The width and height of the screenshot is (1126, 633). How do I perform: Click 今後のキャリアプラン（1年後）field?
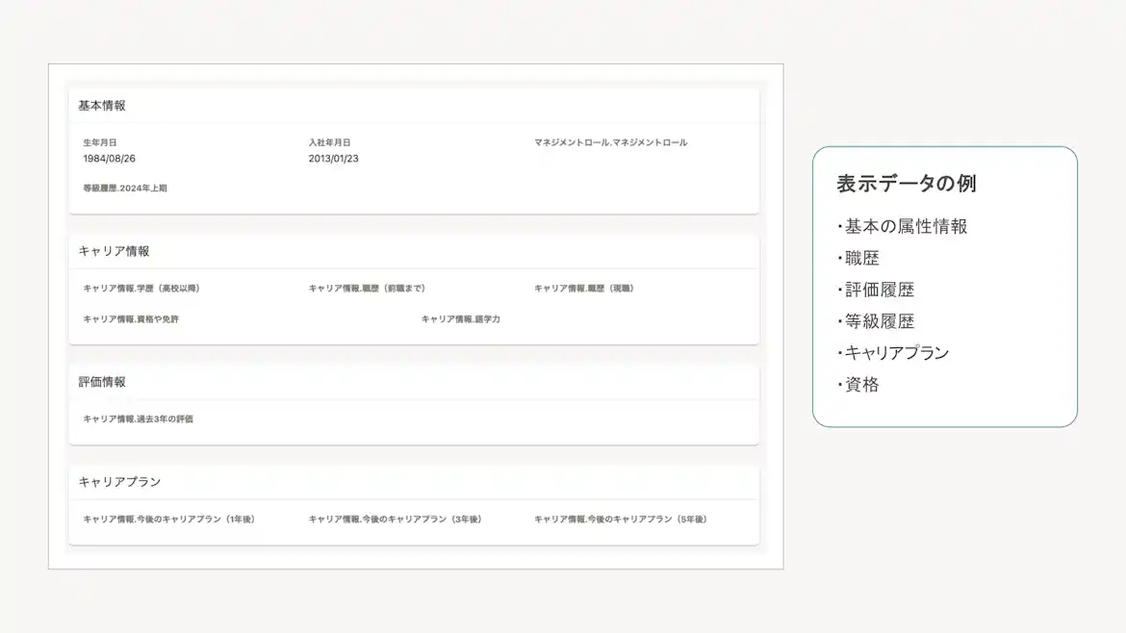[171, 518]
